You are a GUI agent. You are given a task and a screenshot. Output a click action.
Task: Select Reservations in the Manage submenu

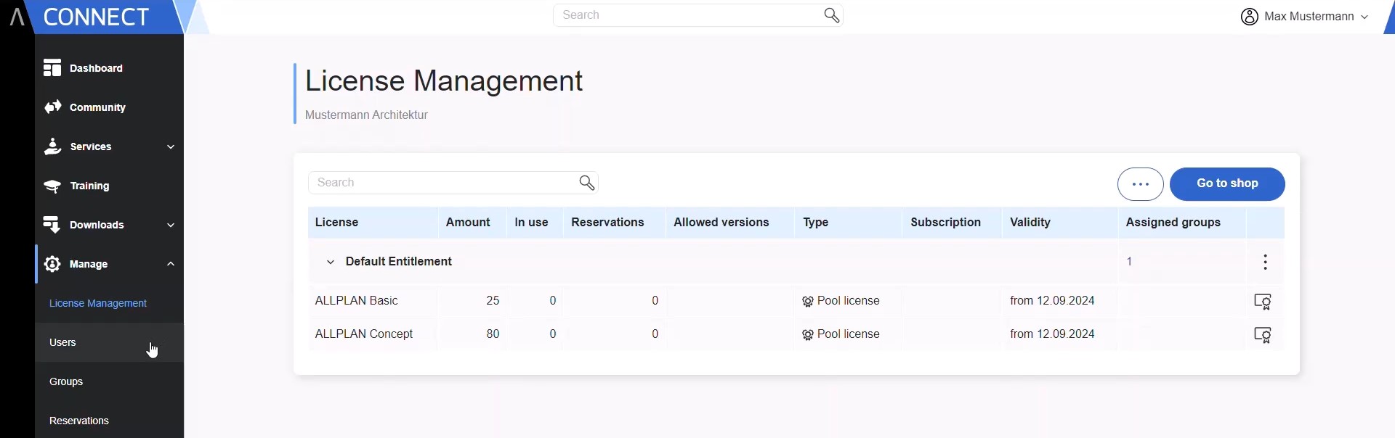coord(79,421)
